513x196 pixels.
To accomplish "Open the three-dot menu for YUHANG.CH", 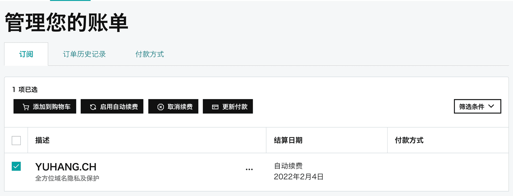I will (x=249, y=170).
